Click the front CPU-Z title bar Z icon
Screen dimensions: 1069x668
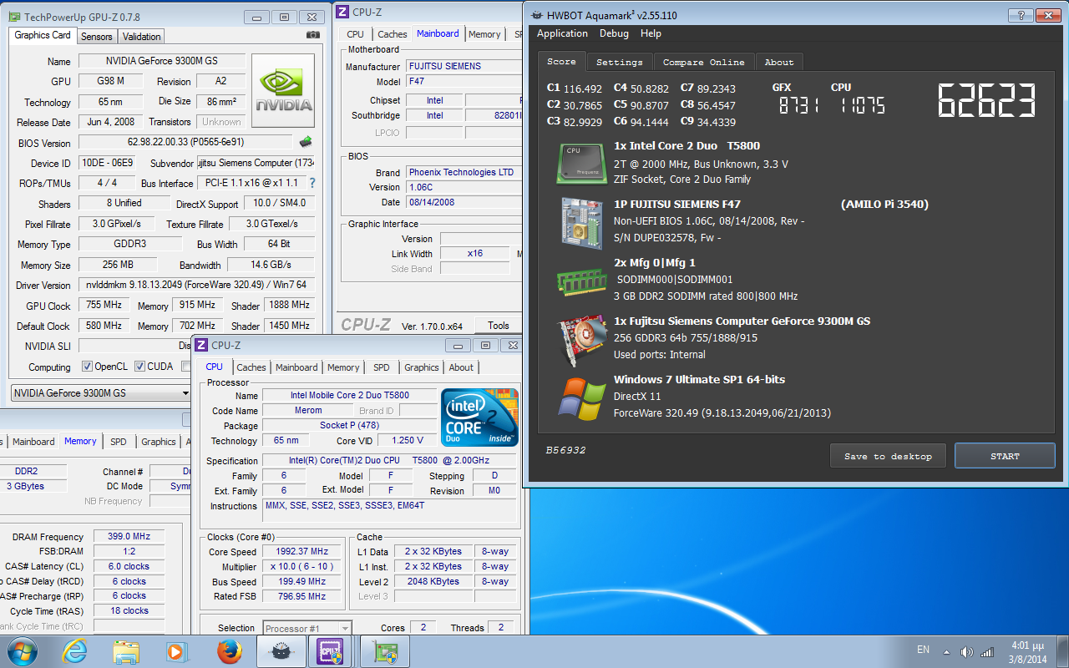[200, 345]
